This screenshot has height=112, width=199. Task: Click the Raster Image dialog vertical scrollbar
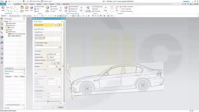pos(64,62)
